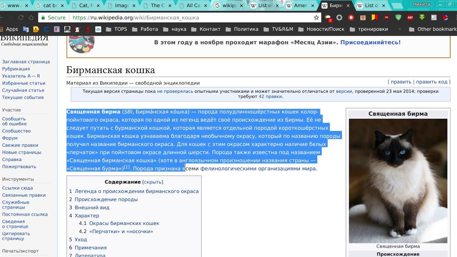
Task: Open the red letter F bookmark icon
Action: (57, 29)
